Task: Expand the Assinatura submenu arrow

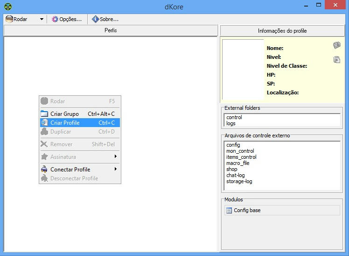Action: tap(115, 156)
